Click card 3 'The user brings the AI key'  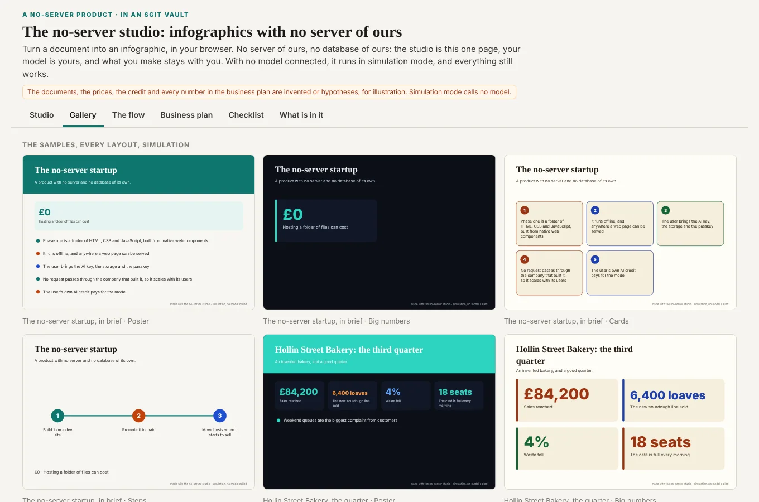[x=690, y=224]
